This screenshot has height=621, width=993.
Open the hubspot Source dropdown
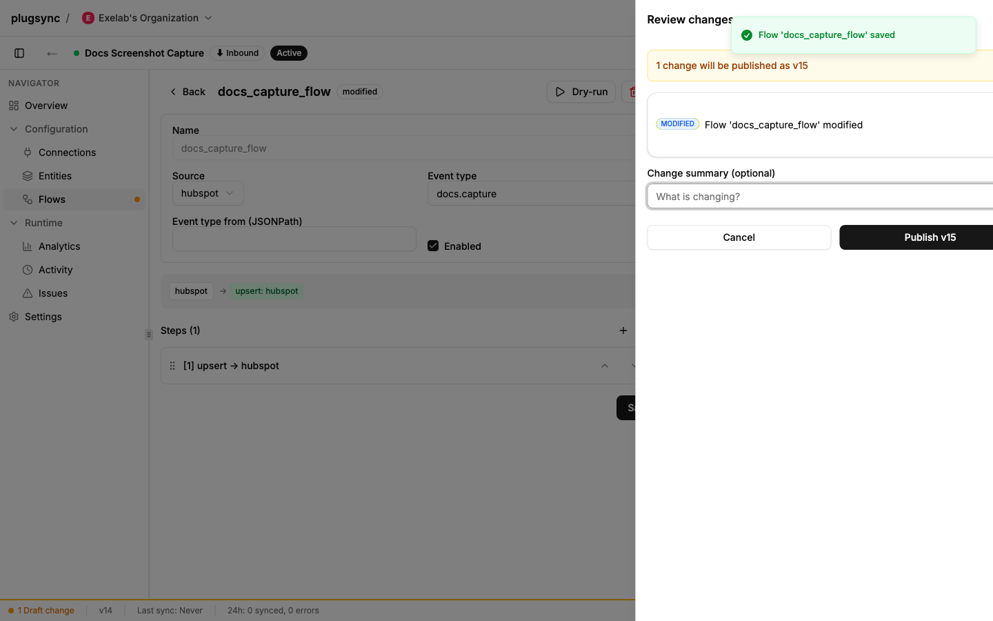click(208, 193)
